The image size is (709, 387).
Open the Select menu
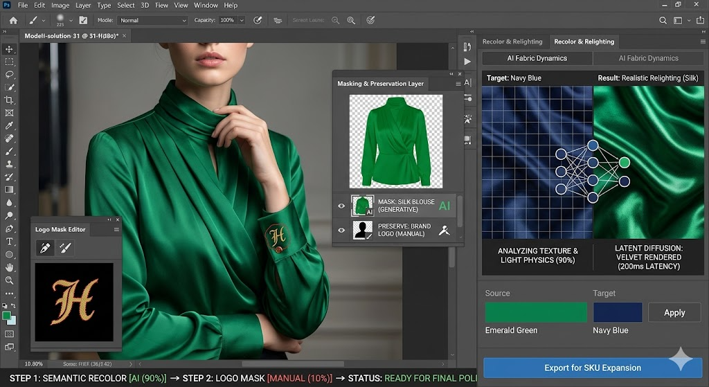(126, 6)
